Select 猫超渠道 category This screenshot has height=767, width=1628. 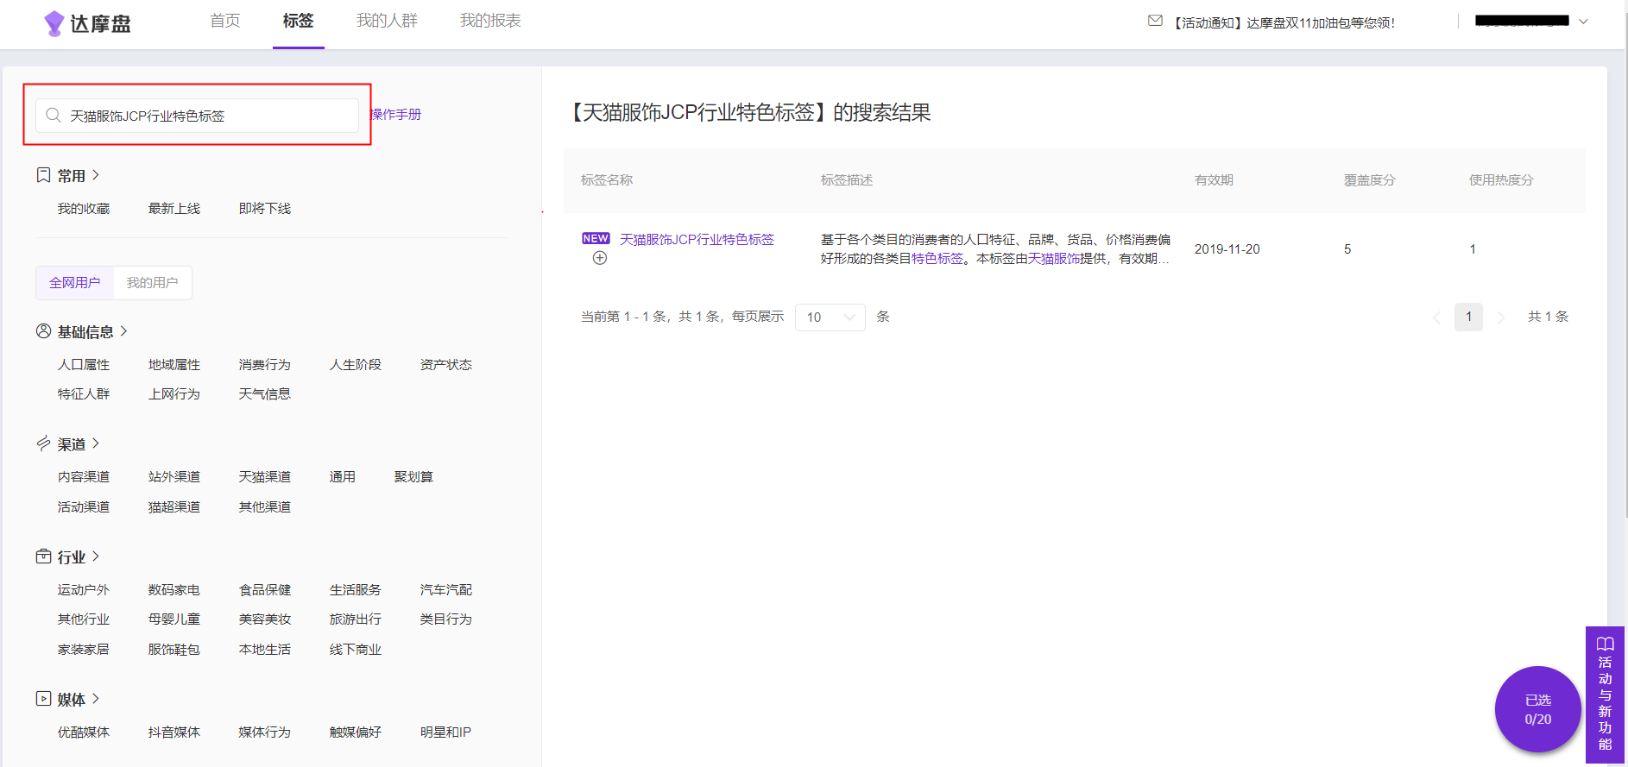tap(174, 507)
